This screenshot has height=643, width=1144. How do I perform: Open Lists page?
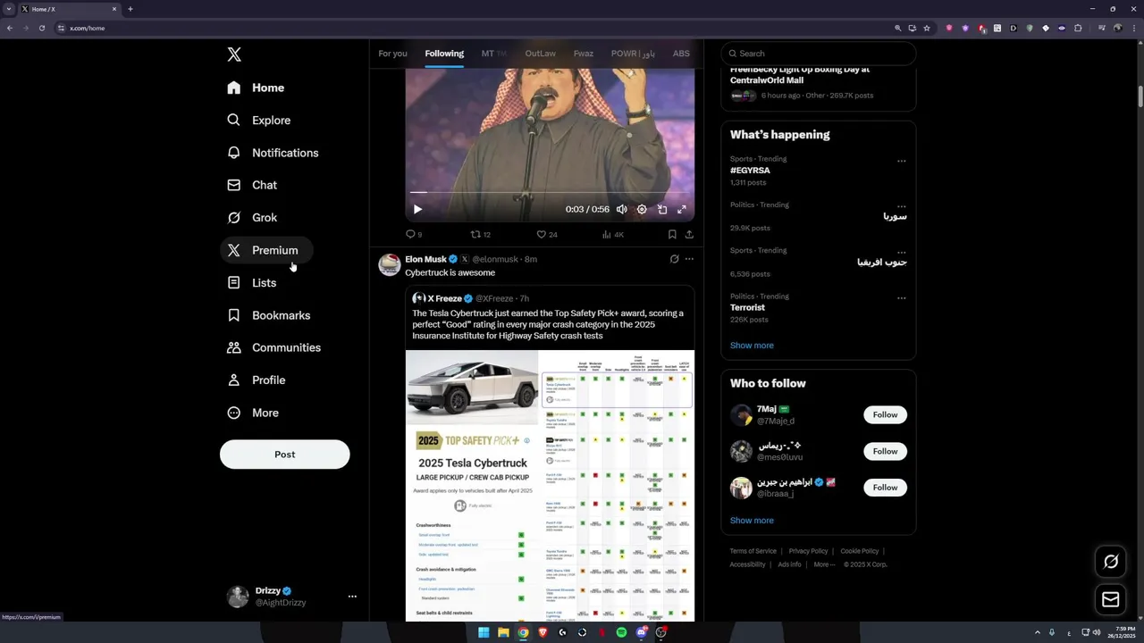[x=252, y=282]
